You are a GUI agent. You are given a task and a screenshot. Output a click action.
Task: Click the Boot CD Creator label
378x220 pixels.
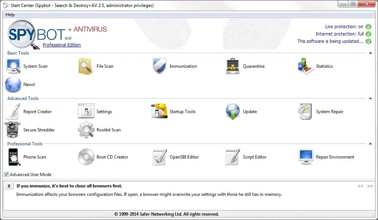[112, 157]
